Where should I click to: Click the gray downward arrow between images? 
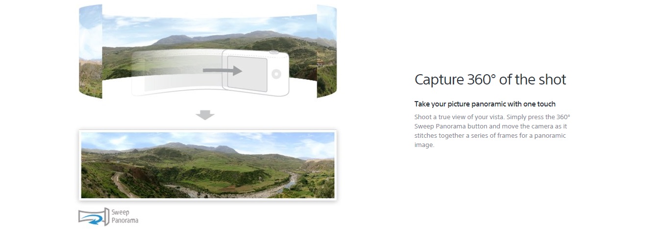click(x=205, y=115)
